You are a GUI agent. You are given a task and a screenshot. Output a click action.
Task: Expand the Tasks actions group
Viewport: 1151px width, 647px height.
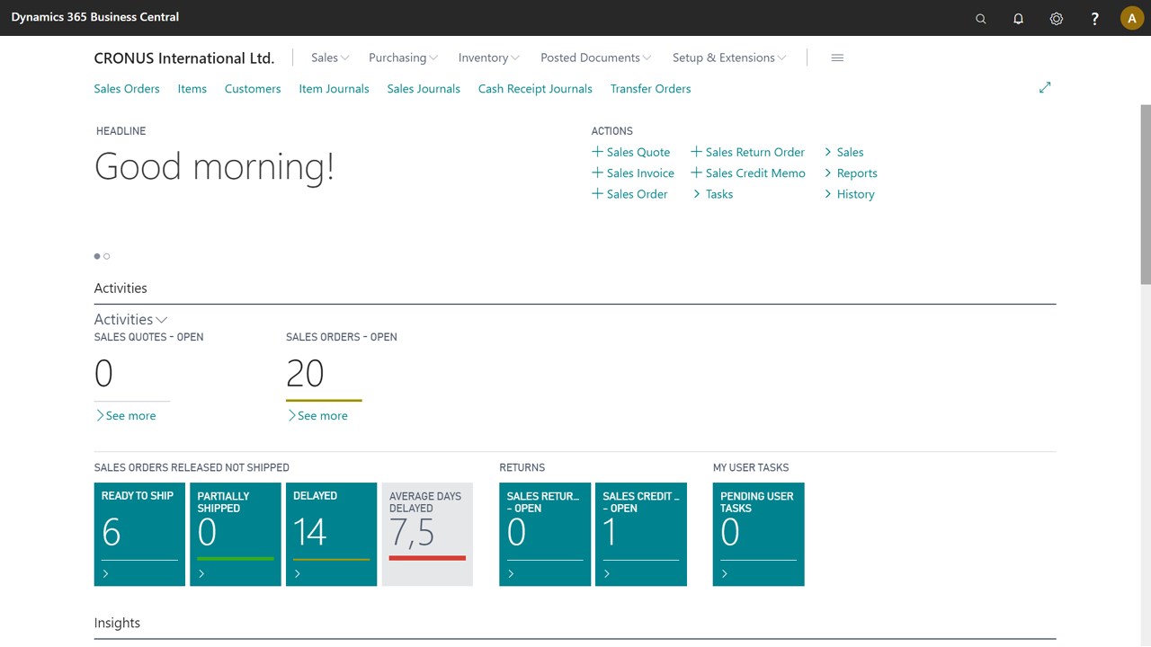point(712,194)
